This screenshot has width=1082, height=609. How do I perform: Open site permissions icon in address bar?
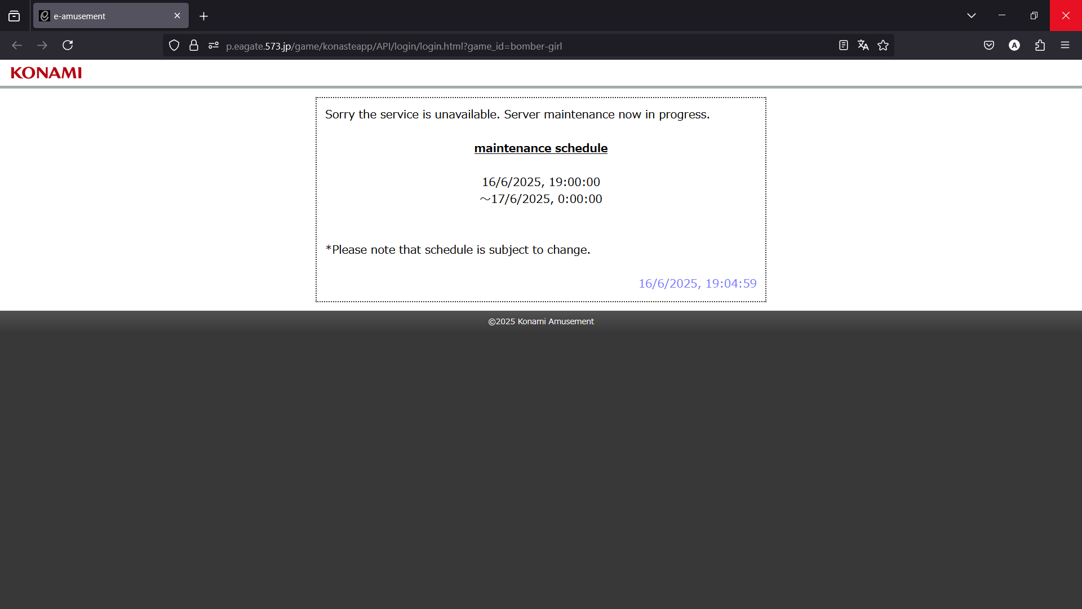coord(214,46)
